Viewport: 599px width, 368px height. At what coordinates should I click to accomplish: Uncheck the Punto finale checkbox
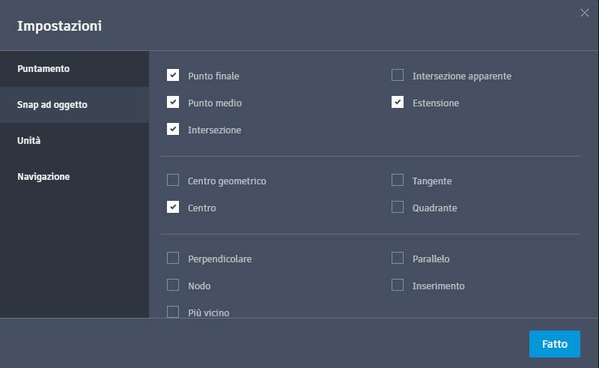click(x=173, y=75)
